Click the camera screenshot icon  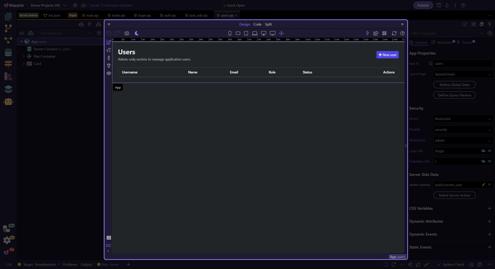[127, 33]
